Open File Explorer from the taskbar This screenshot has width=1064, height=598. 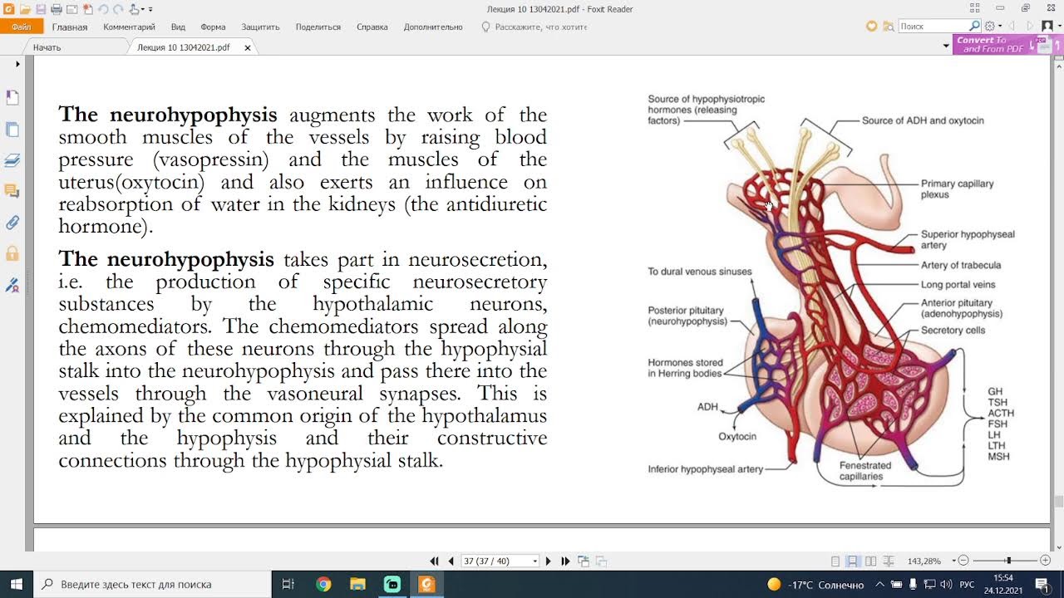(357, 584)
